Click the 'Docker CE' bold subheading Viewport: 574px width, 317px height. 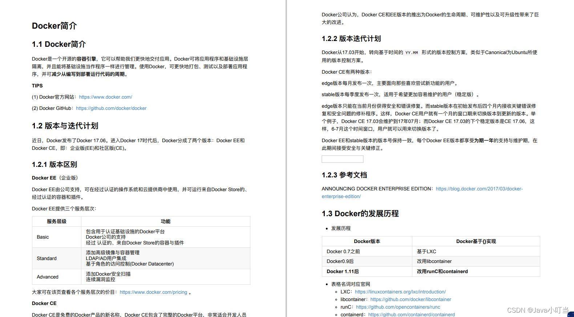44,303
